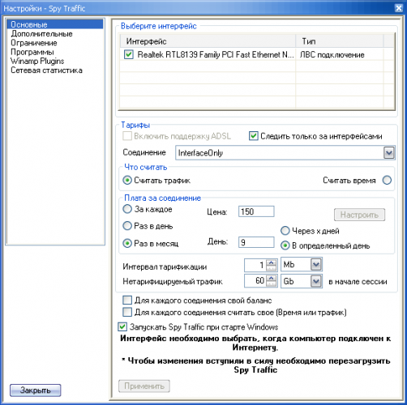Decrease the Нетарифицируемый трафик value
Viewport: 407px width, 405px height.
[x=272, y=283]
